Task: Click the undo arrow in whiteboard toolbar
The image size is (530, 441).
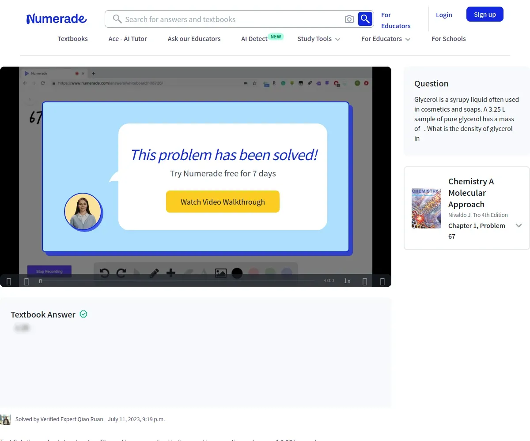Action: point(104,273)
